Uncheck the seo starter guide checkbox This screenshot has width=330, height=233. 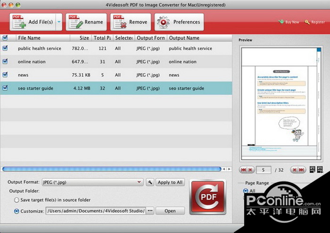(x=5, y=88)
